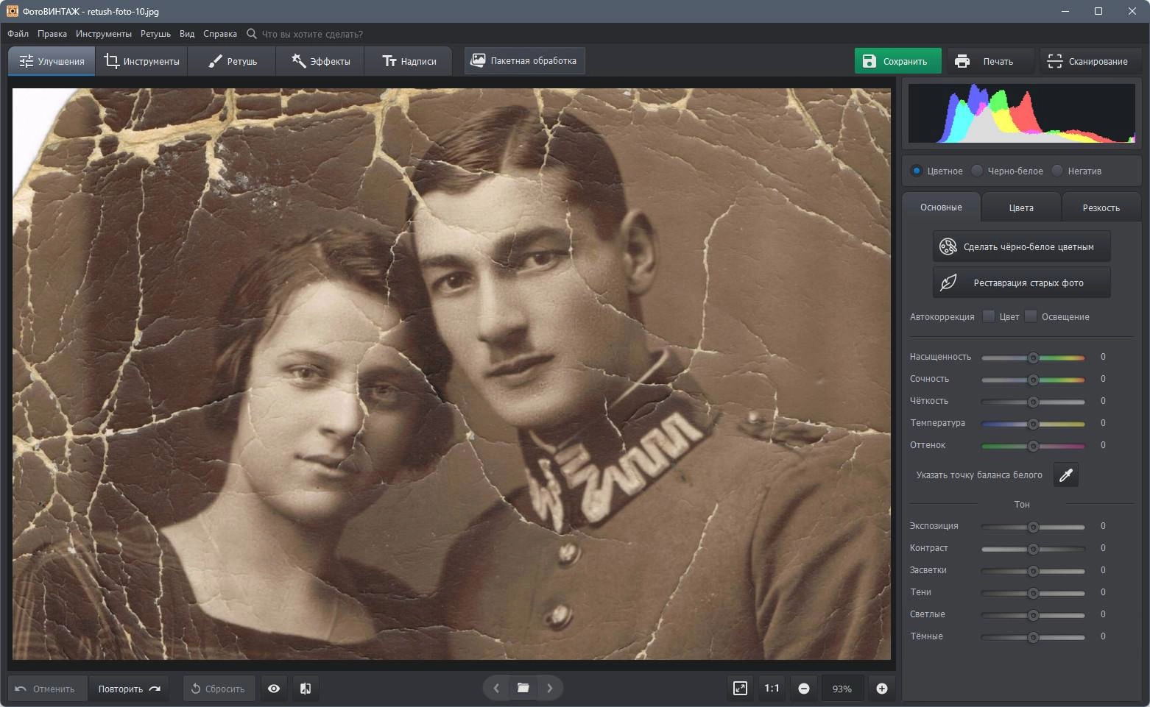The height and width of the screenshot is (707, 1150).
Task: Switch to the Цвета panel tab
Action: (x=1021, y=207)
